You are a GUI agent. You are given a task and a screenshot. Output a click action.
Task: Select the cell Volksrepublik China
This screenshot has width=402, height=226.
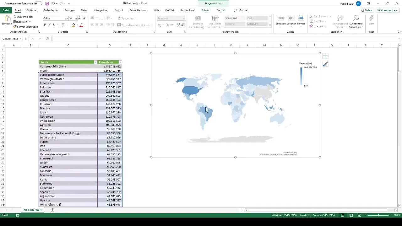(x=68, y=67)
